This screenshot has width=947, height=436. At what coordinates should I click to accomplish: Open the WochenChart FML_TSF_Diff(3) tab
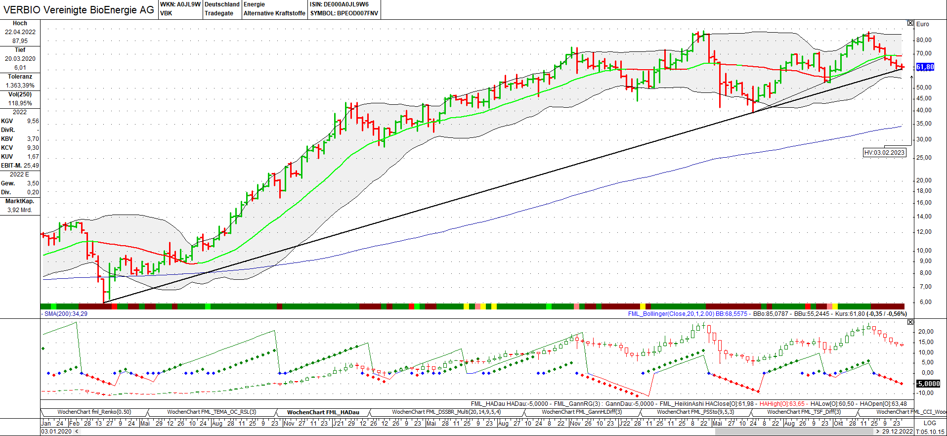point(804,412)
